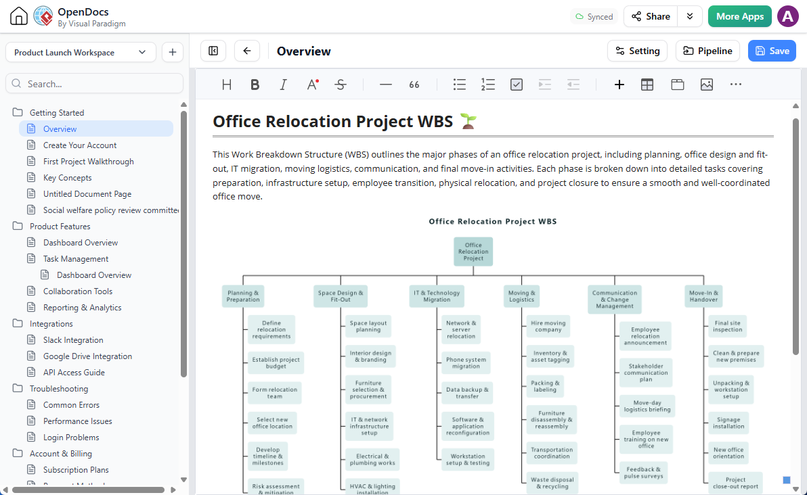Viewport: 807px width, 495px height.
Task: Click the Share button
Action: tap(651, 16)
